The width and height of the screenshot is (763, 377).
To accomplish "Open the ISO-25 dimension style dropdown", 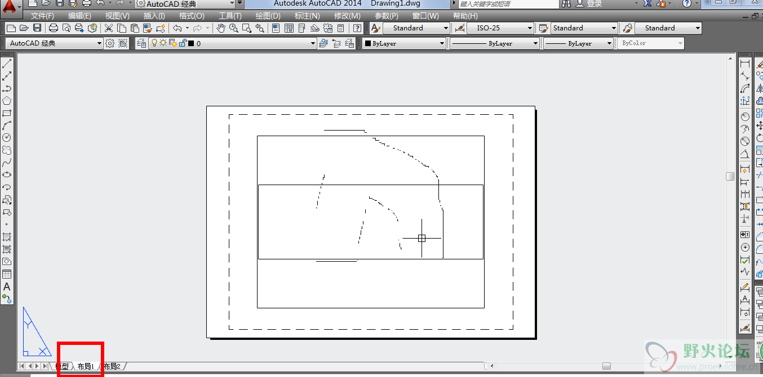I will (x=500, y=28).
